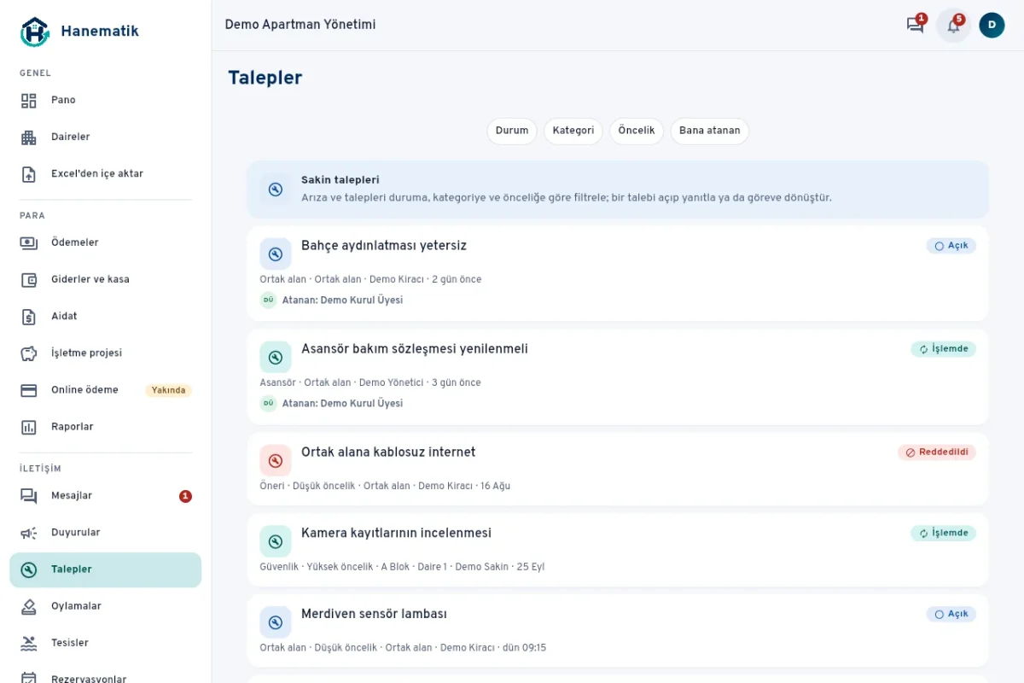
Task: Open the Öncelik filter dropdown
Action: click(x=637, y=131)
